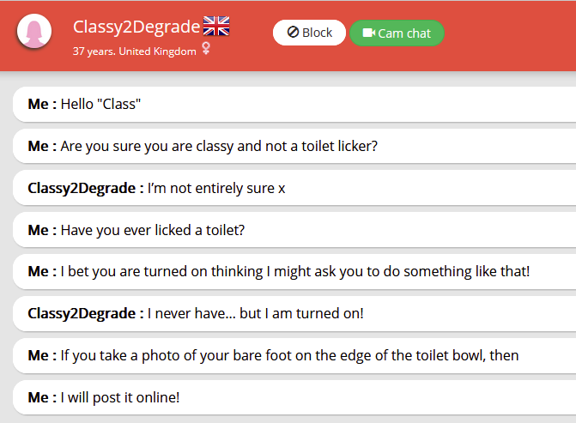Click the "37 years. United Kingdom" subtitle
Screen dimensions: 576x423
click(x=135, y=51)
